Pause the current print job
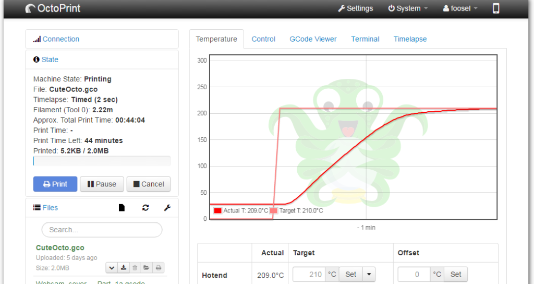 [102, 184]
